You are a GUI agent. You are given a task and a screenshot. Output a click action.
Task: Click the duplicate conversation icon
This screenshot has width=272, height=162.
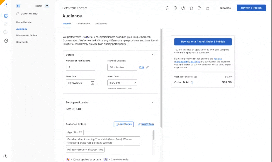pyautogui.click(x=175, y=8)
